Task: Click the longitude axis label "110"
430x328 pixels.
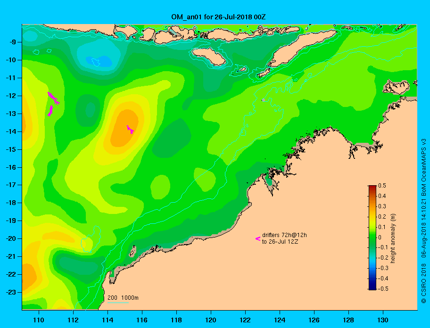Action: click(x=39, y=320)
